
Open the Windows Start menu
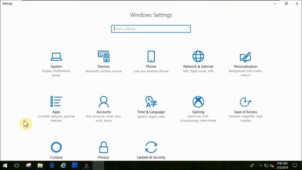click(x=5, y=165)
